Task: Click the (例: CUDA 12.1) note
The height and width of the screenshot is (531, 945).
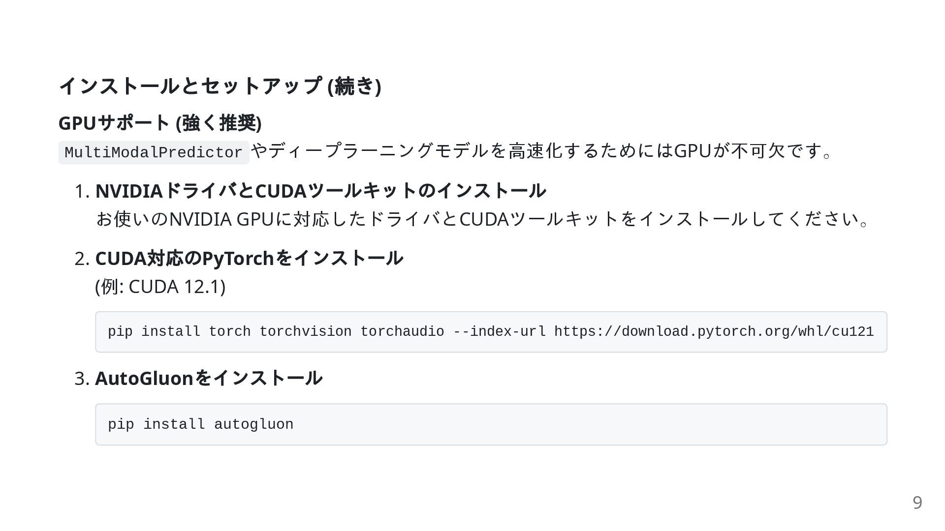Action: pos(160,287)
